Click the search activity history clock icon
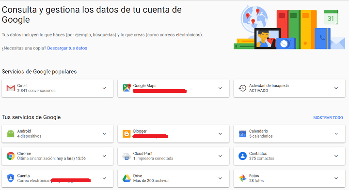349x191 pixels. click(242, 88)
